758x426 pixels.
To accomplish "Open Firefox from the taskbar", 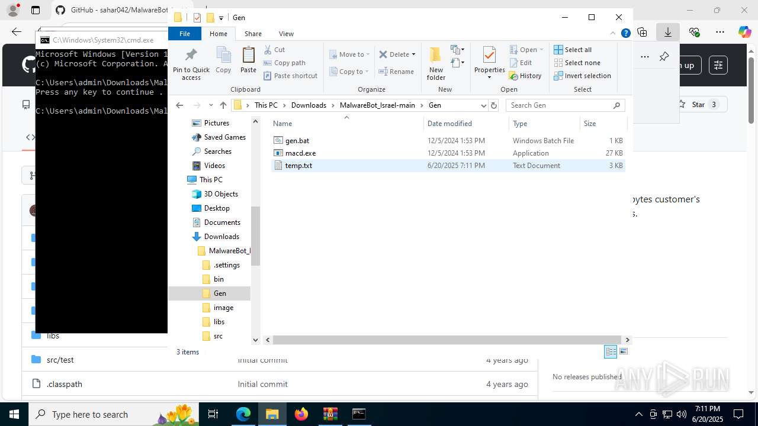I will point(301,414).
